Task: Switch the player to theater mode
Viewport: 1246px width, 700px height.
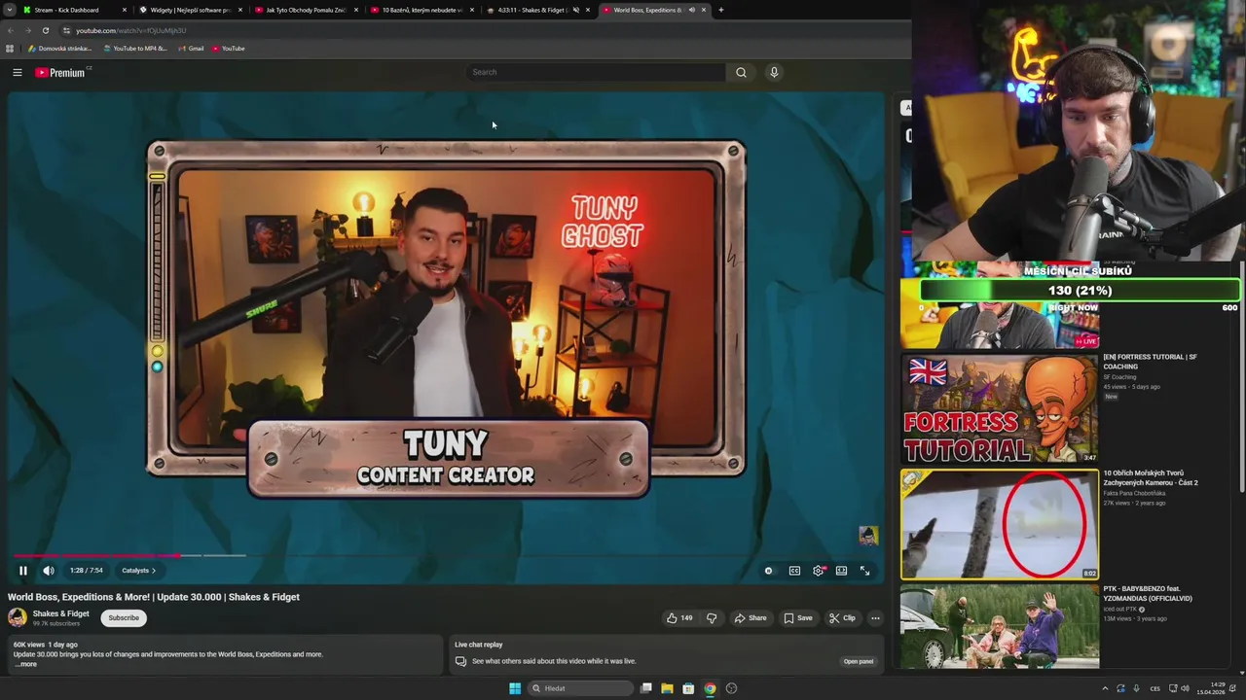Action: [841, 571]
